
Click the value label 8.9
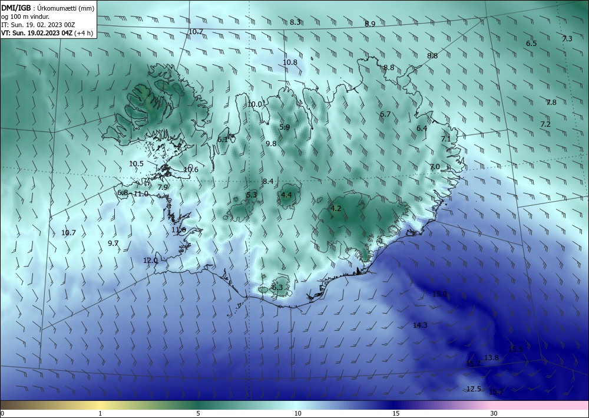[x=370, y=24]
